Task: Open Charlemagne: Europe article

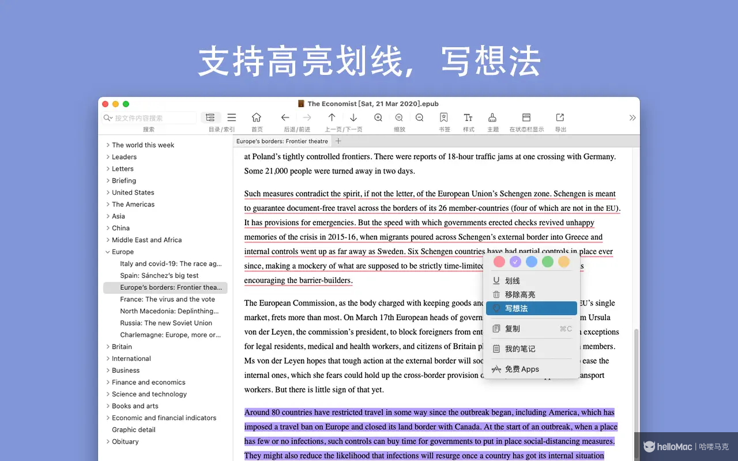Action: (171, 335)
